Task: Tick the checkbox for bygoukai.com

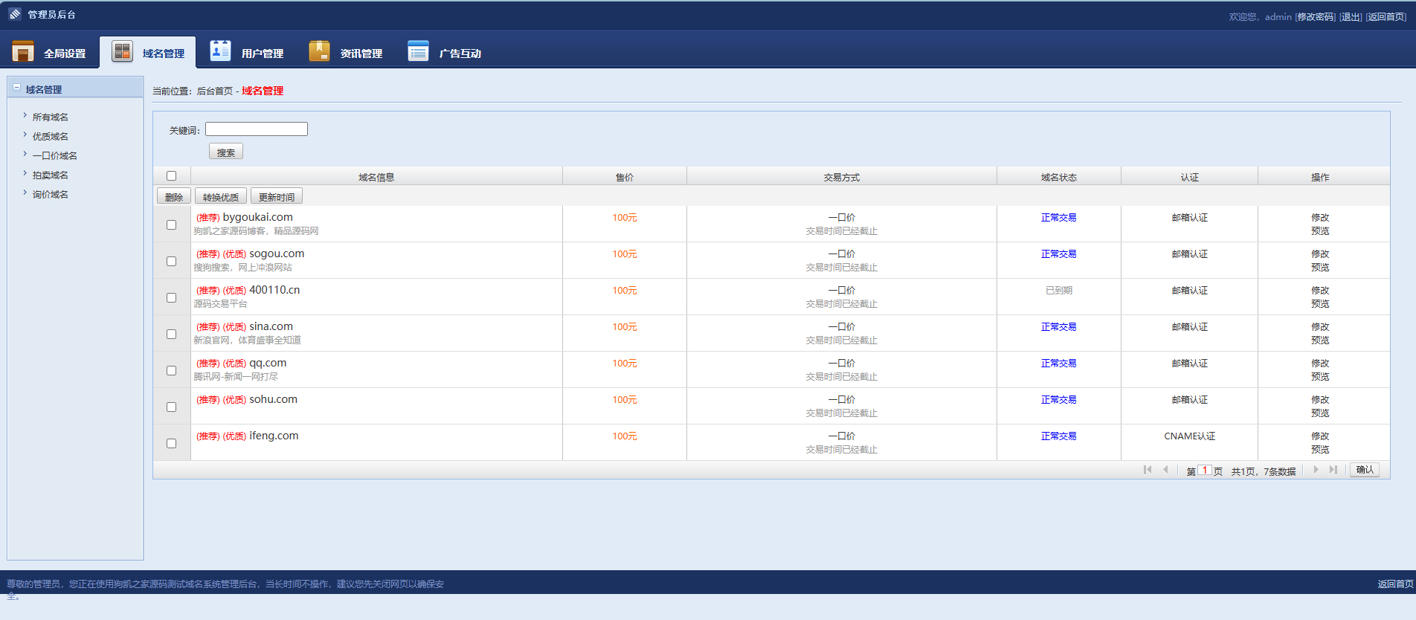Action: coord(172,225)
